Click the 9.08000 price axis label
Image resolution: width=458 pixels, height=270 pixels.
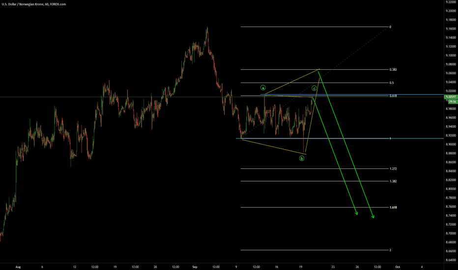(451, 64)
